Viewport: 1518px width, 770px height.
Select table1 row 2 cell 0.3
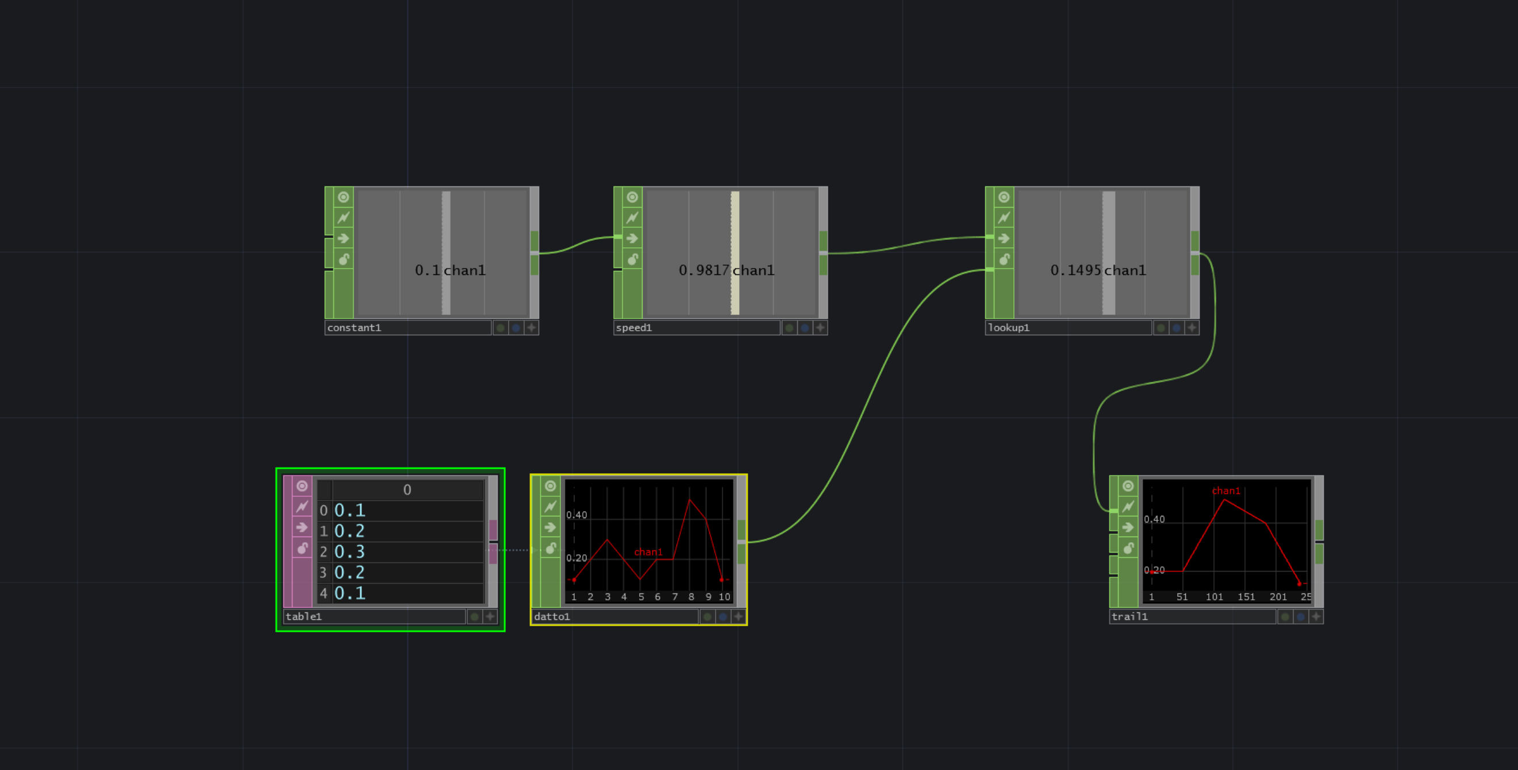[408, 552]
